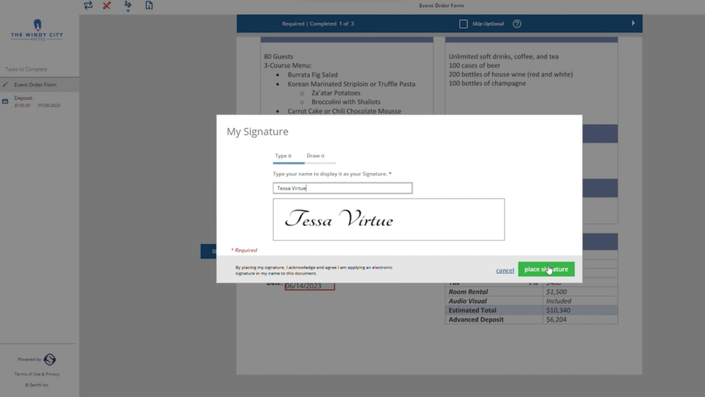This screenshot has height=397, width=705.
Task: Click the name input field containing Tessa Virtue
Action: coord(342,188)
